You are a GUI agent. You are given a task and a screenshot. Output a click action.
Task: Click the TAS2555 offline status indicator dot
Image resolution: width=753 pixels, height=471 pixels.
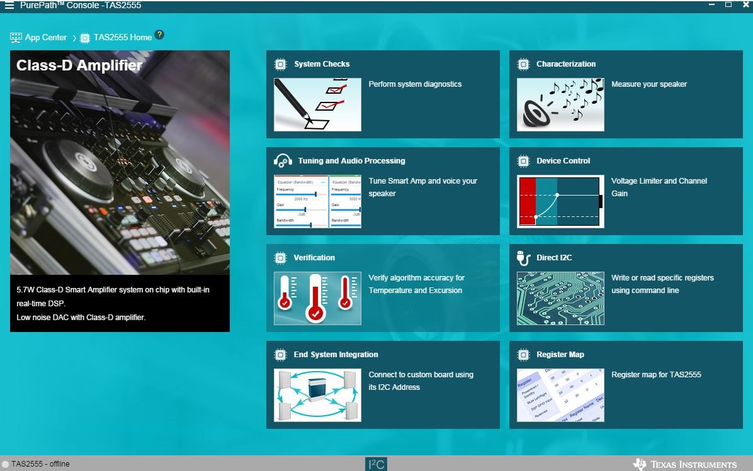point(5,464)
